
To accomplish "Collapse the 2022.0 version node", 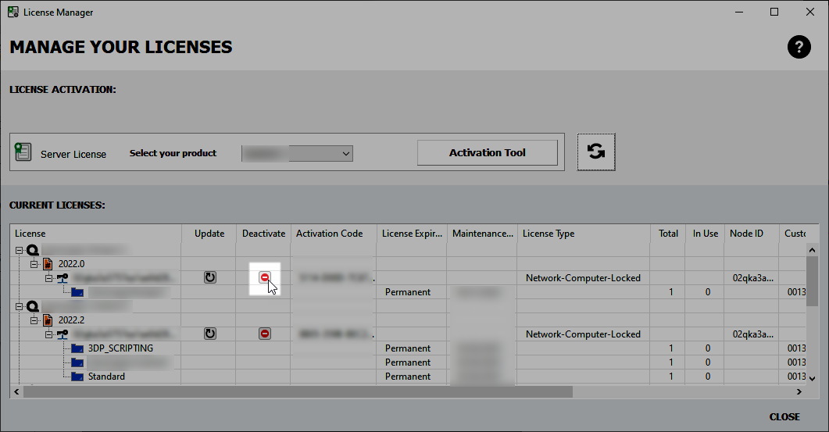I will point(34,264).
